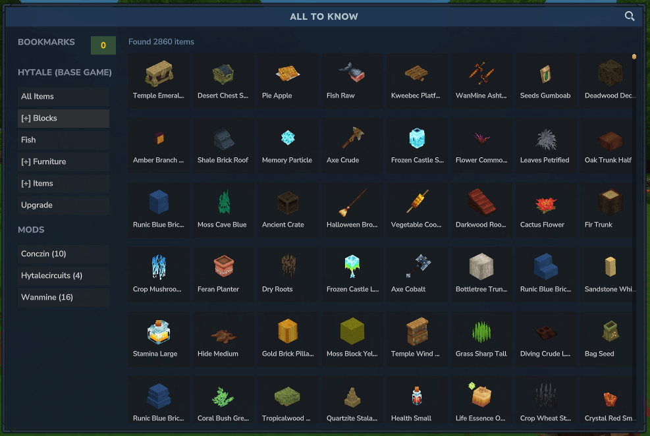The height and width of the screenshot is (436, 650).
Task: Click the Stamina Large potion icon
Action: (x=159, y=332)
